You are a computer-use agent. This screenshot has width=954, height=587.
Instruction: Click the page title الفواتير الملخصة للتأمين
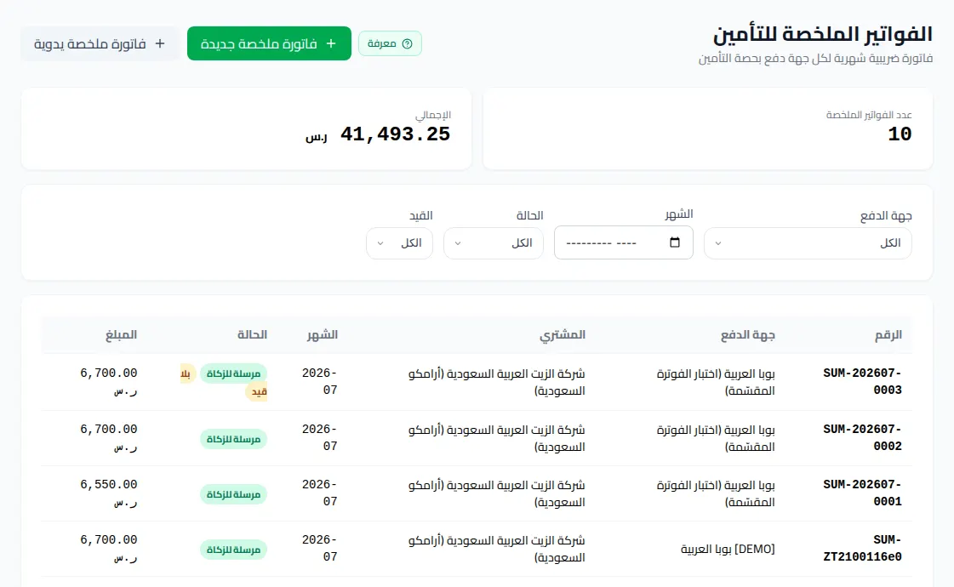pyautogui.click(x=823, y=34)
